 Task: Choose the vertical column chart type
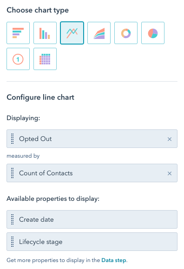45,33
